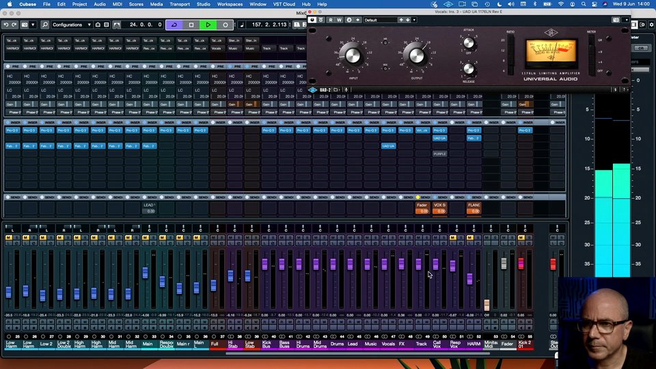Viewport: 656px width, 369px height.
Task: Enable Read automation in plugin header
Action: pos(331,20)
